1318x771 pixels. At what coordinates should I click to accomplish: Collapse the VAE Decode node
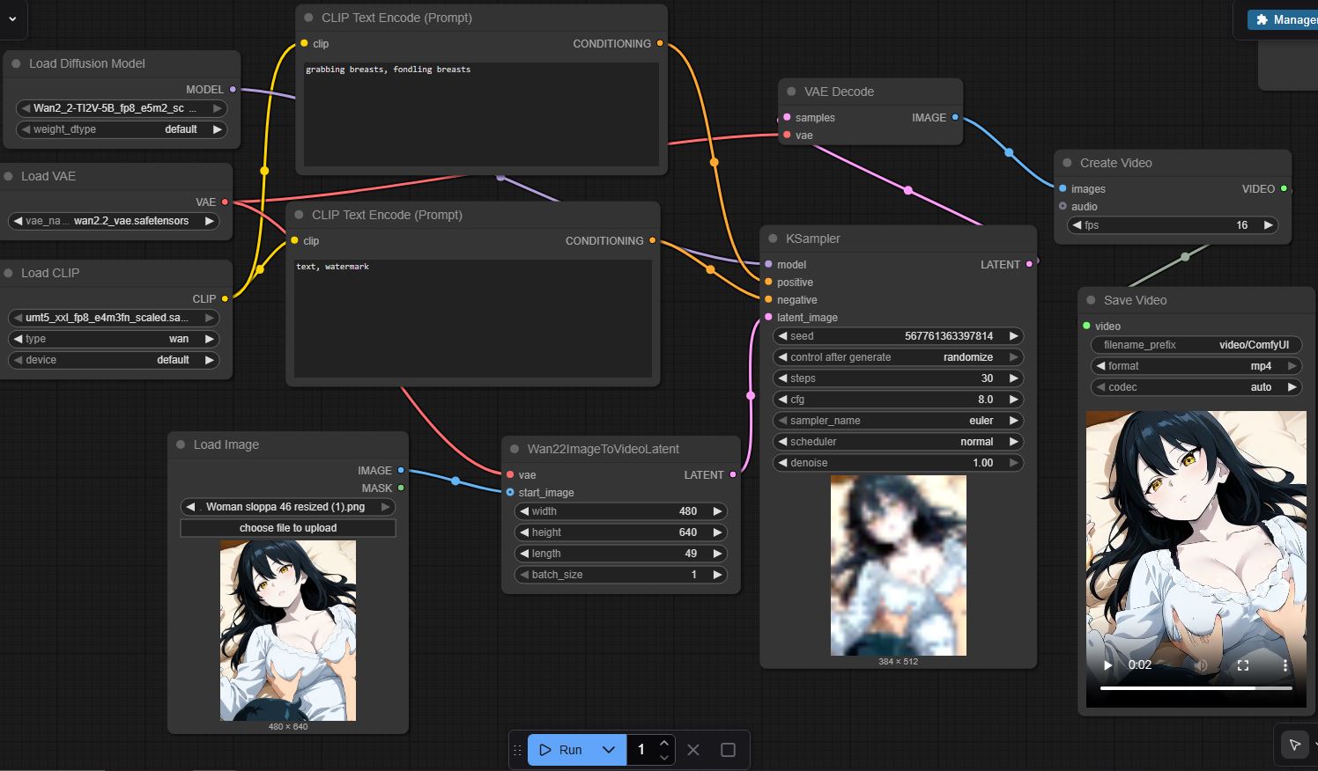pos(791,92)
